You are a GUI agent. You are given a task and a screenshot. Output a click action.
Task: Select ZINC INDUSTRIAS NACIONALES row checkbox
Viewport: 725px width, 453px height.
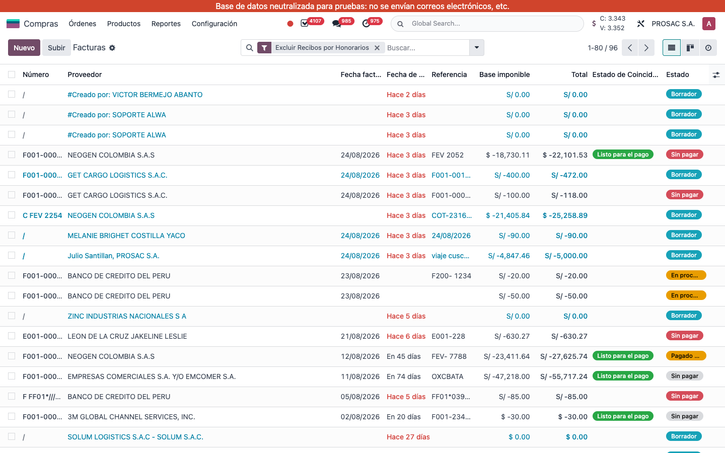click(12, 316)
